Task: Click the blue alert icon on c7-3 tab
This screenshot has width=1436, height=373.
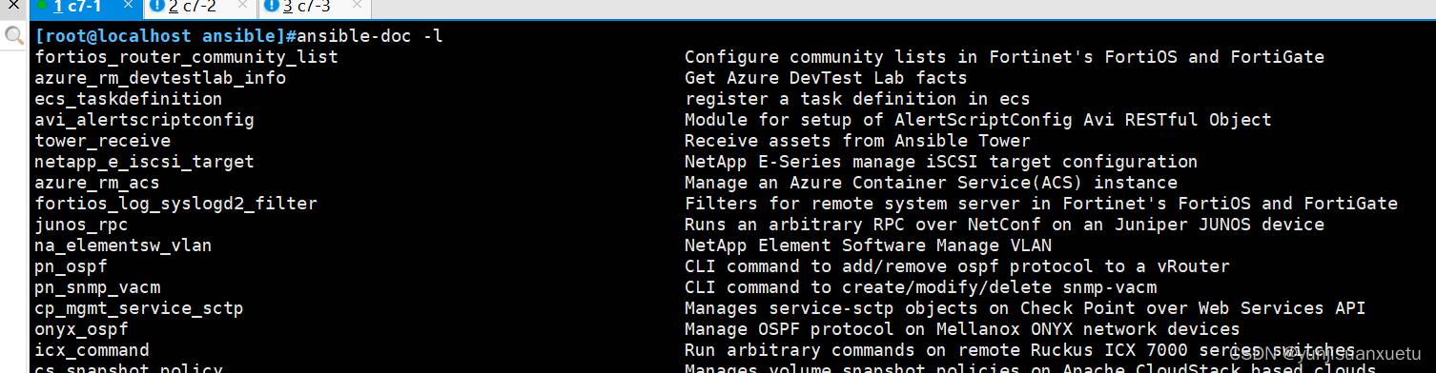Action: (272, 7)
